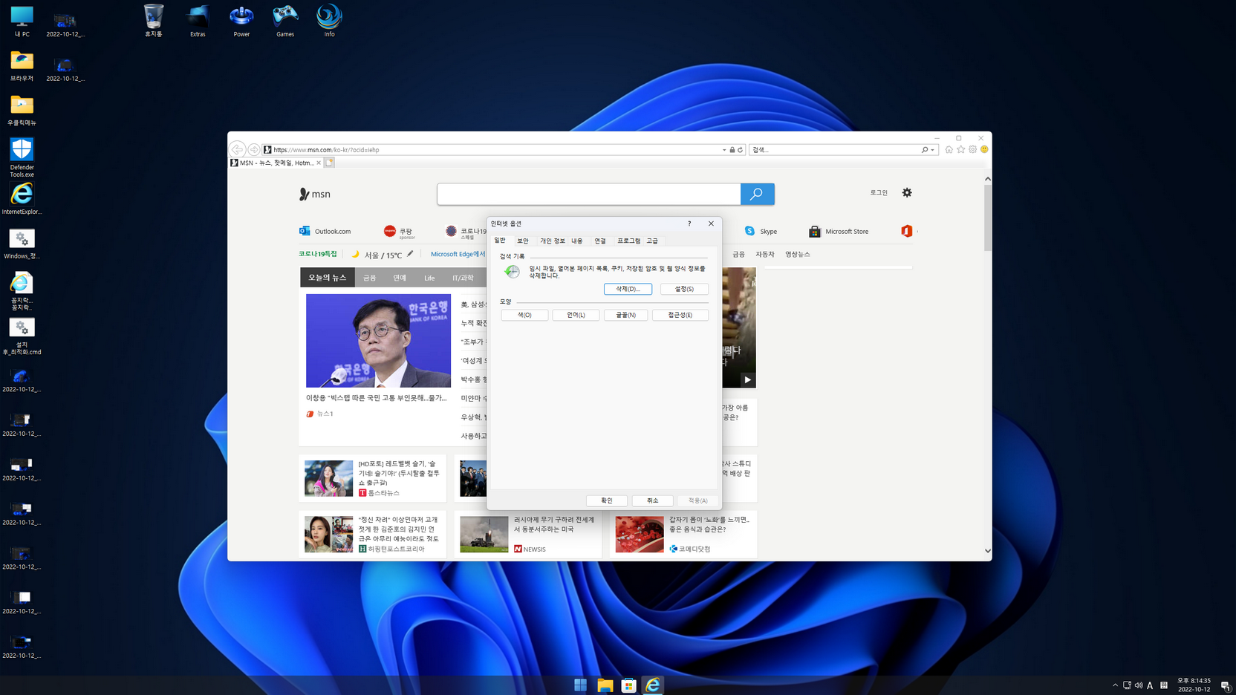Click the 삭제(D)... button
Image resolution: width=1236 pixels, height=695 pixels.
point(628,289)
